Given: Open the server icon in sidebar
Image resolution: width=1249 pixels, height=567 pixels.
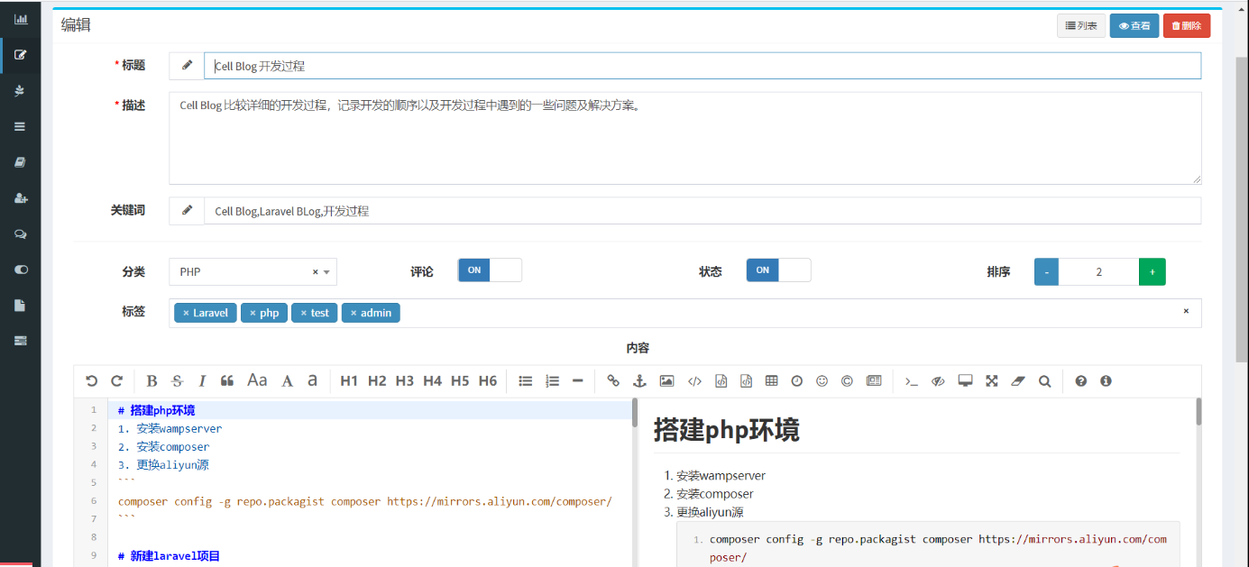Looking at the screenshot, I should coord(20,341).
